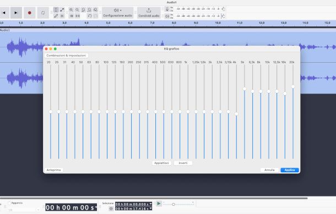Select the Envelope tool

pos(62,10)
